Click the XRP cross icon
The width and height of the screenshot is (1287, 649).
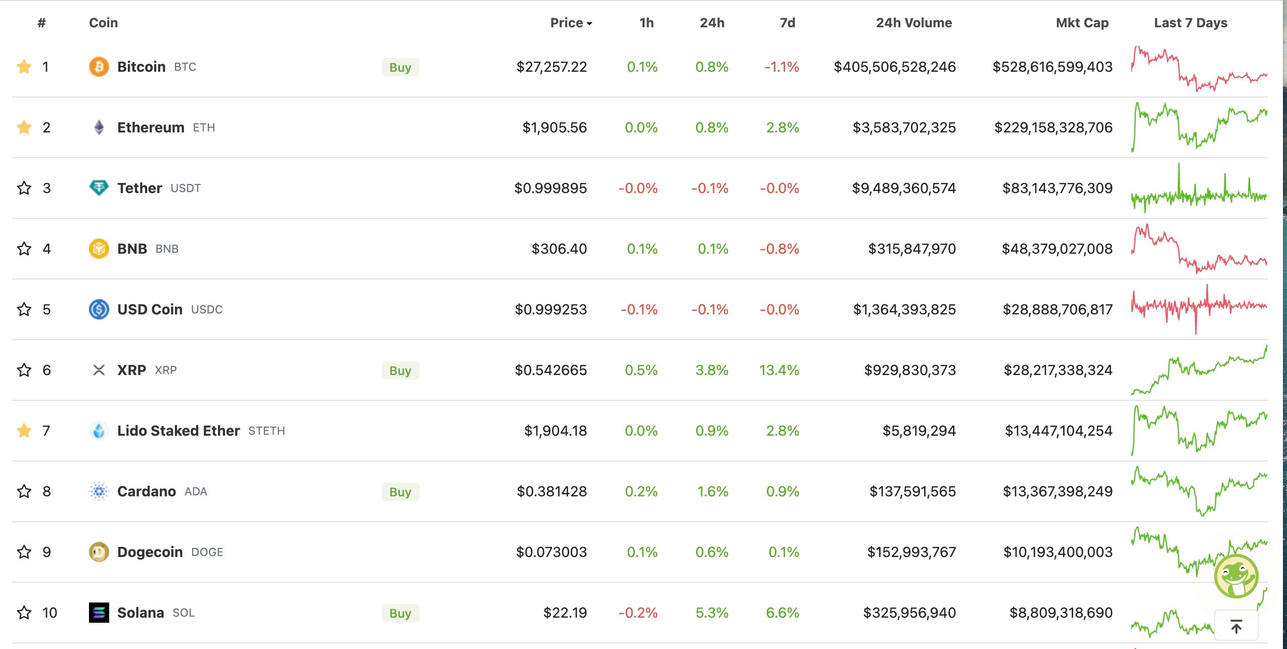click(x=99, y=370)
